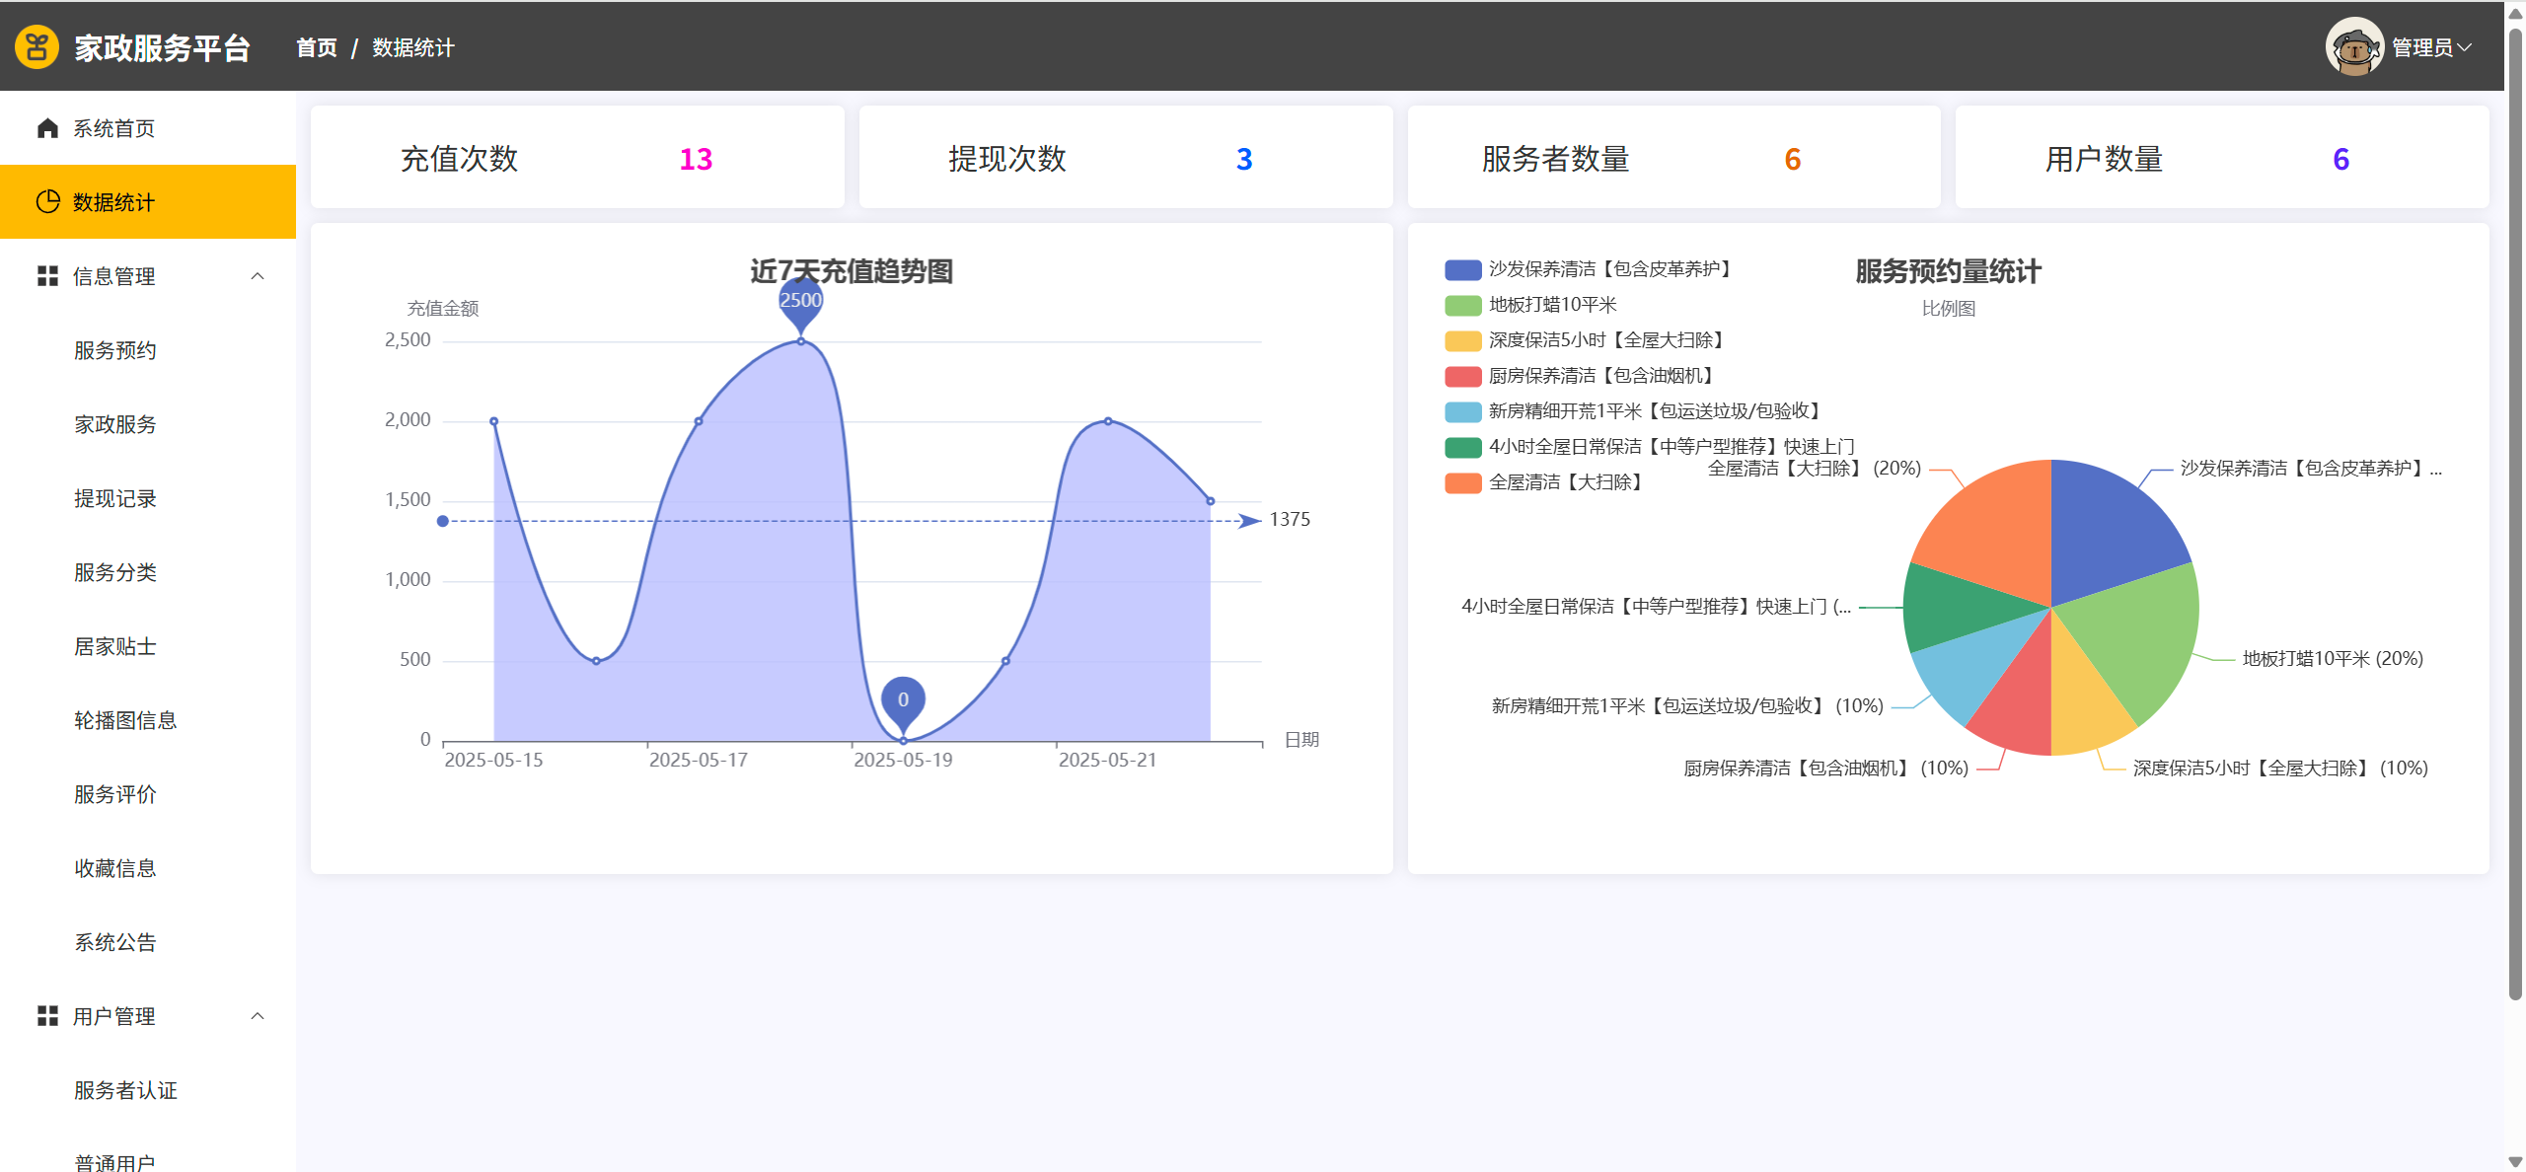Select 提现记录 menu item
This screenshot has width=2526, height=1172.
115,498
